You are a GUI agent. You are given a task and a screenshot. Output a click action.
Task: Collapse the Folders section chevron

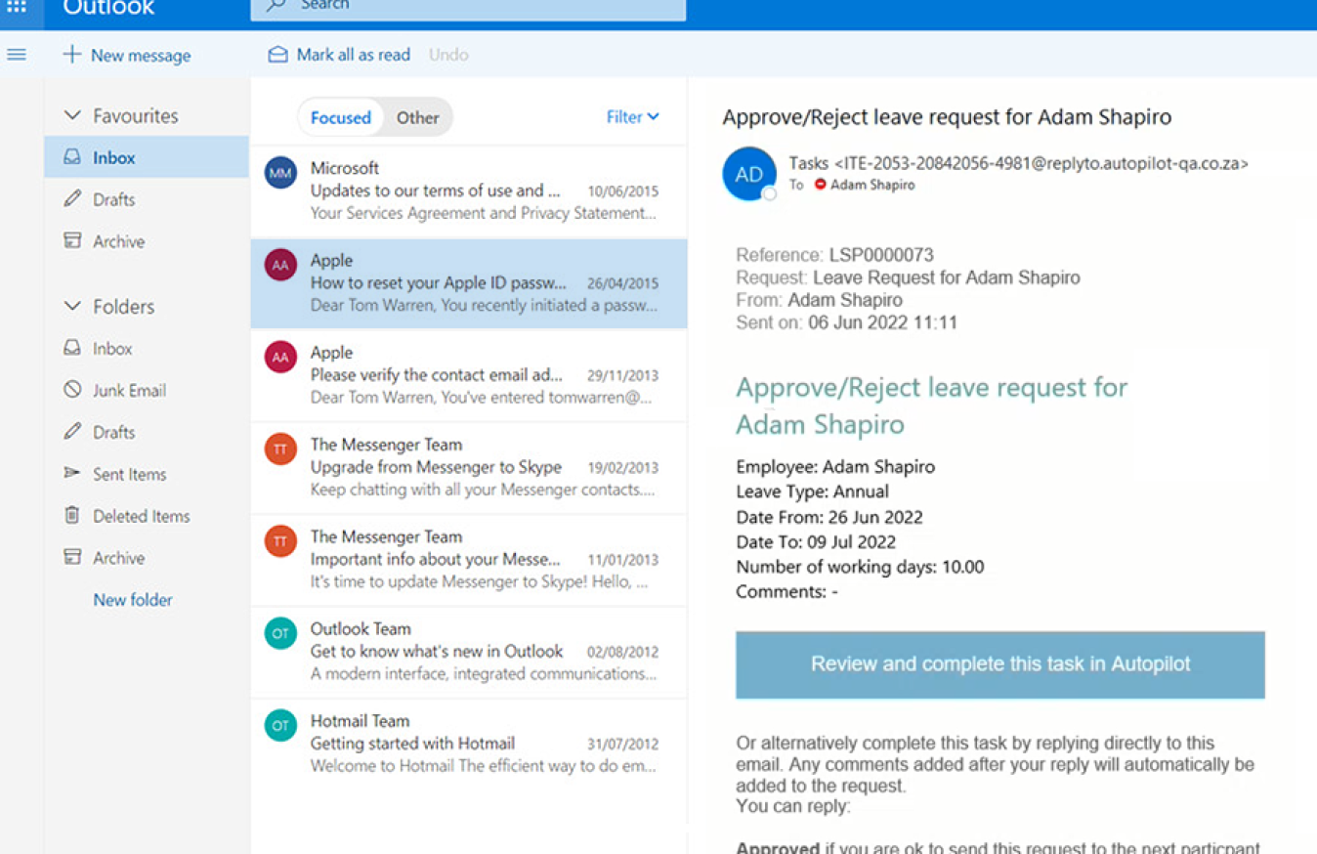[72, 306]
